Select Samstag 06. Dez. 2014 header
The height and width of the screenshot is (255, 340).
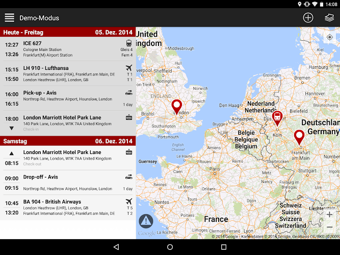68,141
